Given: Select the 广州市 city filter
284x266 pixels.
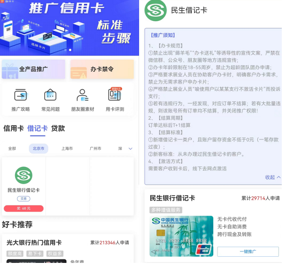Looking at the screenshot, I should (95, 149).
